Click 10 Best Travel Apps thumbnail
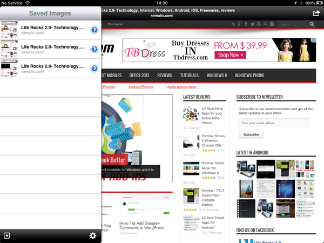324x243 pixels. 191,224
